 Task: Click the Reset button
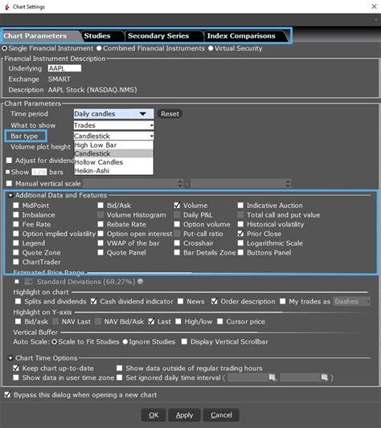point(170,114)
